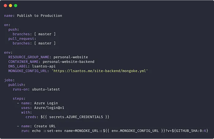214x139 pixels.
Task: Click the 'ubuntu-latest' runner value
Action: tap(46, 89)
